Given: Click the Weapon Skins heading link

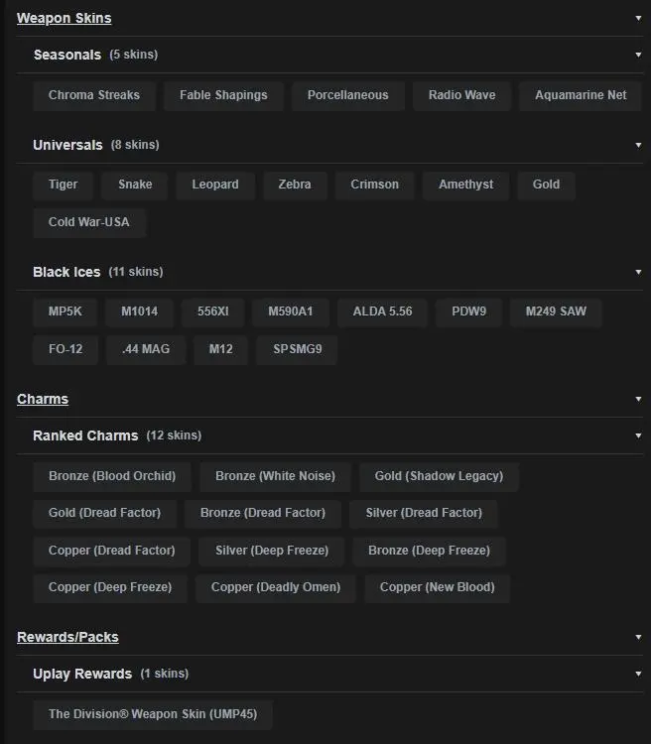Looking at the screenshot, I should pos(64,18).
